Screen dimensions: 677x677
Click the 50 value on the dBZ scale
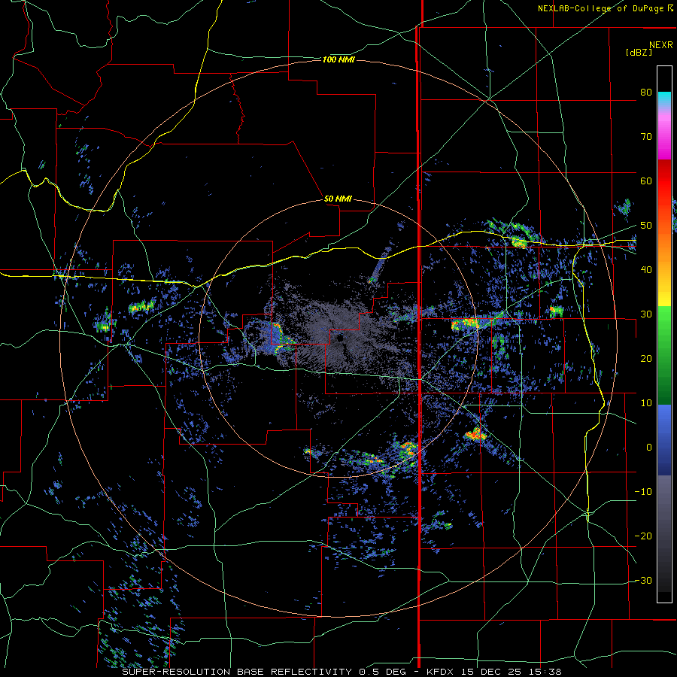pos(646,226)
